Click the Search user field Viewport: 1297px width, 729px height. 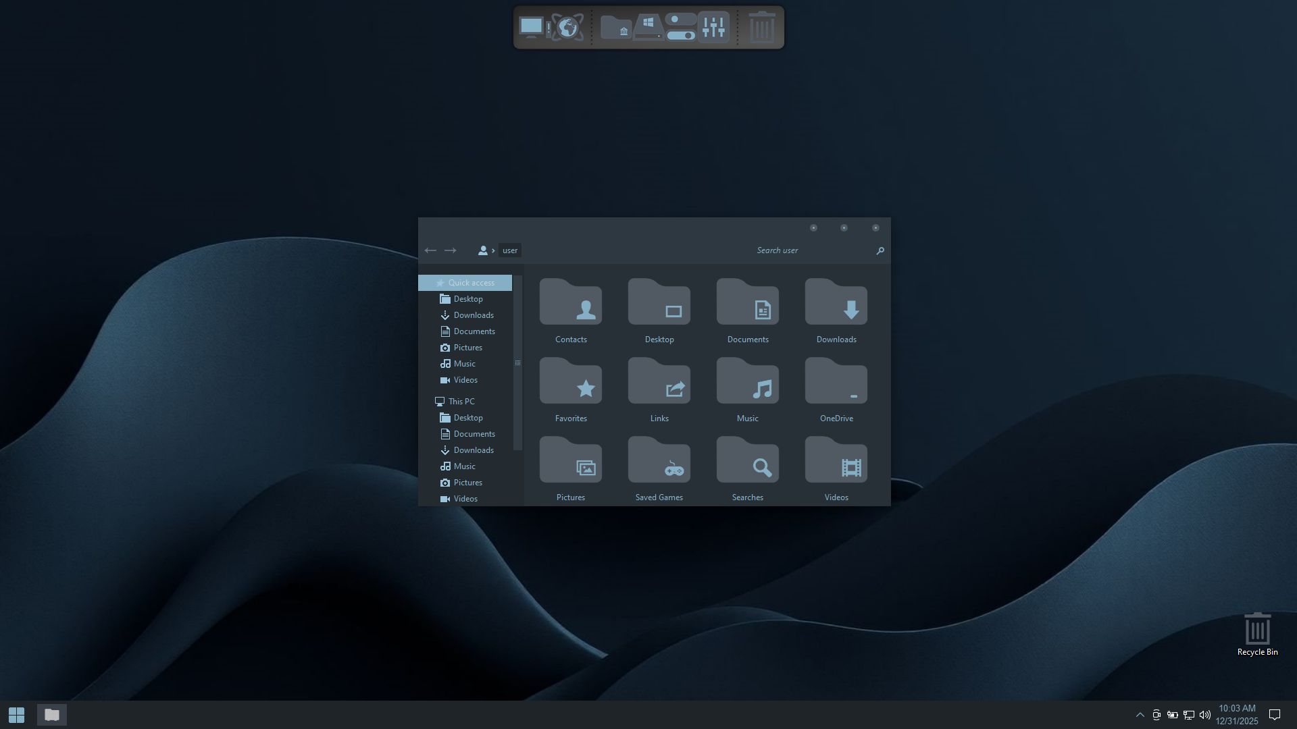tap(811, 250)
